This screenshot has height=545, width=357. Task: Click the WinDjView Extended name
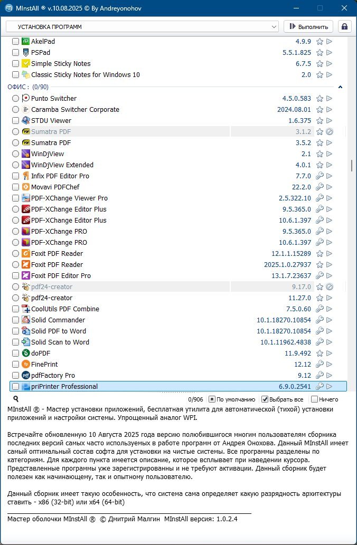coord(62,165)
